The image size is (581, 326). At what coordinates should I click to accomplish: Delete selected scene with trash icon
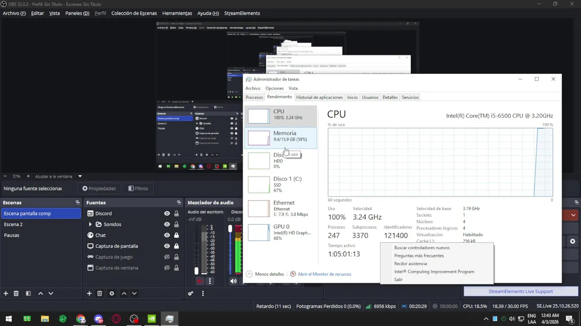16,293
